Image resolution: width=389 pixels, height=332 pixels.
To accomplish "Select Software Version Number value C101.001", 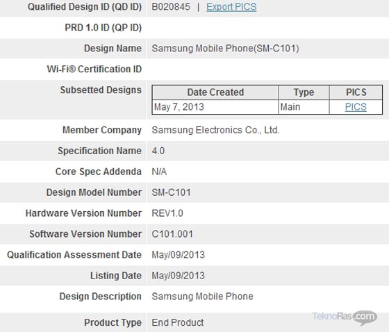I will pos(172,234).
